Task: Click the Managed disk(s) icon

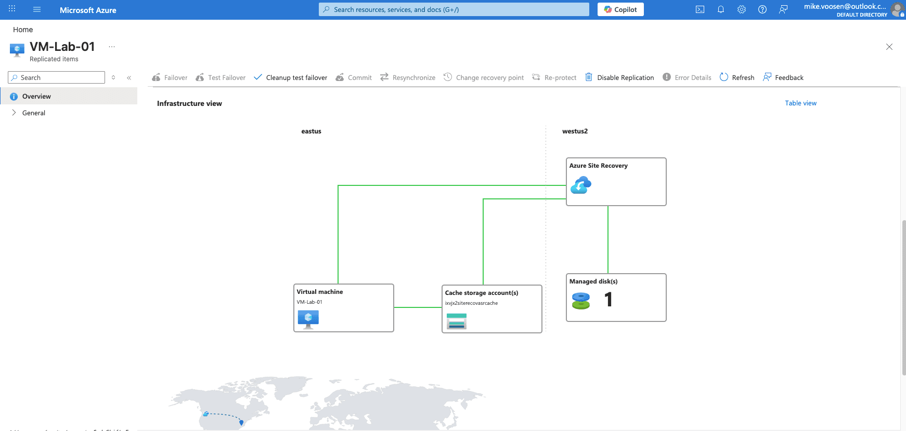Action: (x=581, y=301)
